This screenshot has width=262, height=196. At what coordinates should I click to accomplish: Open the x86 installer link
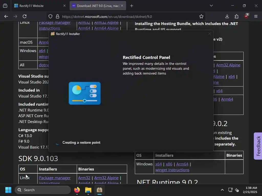point(169,164)
